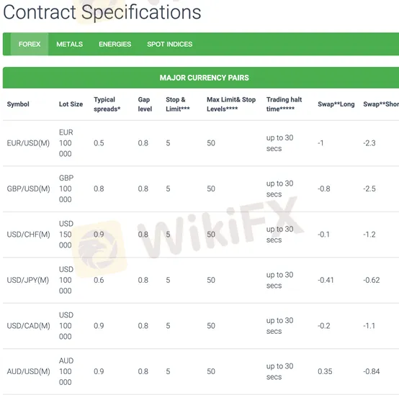
Task: Select the ENERGIES tab
Action: [x=115, y=44]
